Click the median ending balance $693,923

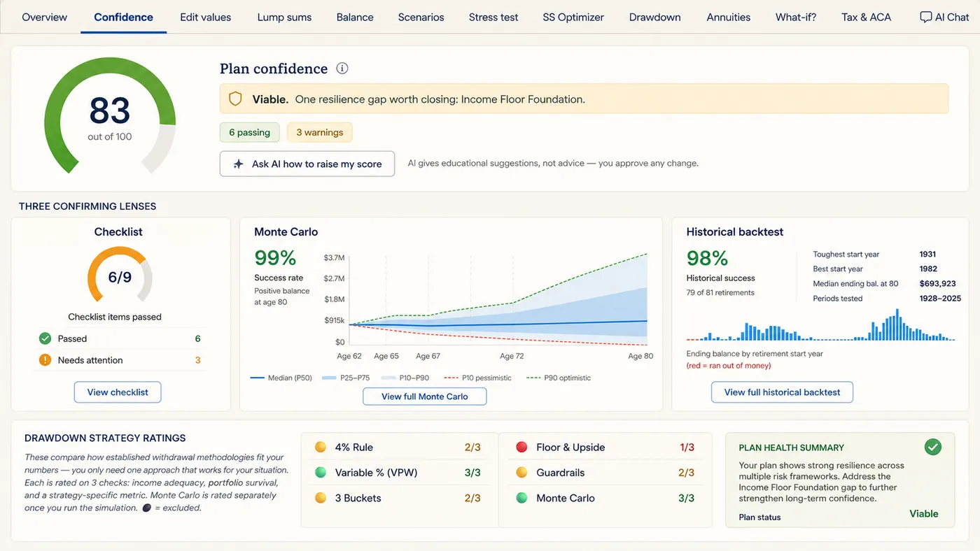(x=937, y=284)
